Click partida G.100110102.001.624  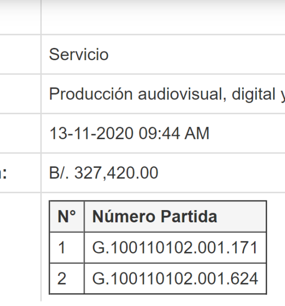pos(175,278)
